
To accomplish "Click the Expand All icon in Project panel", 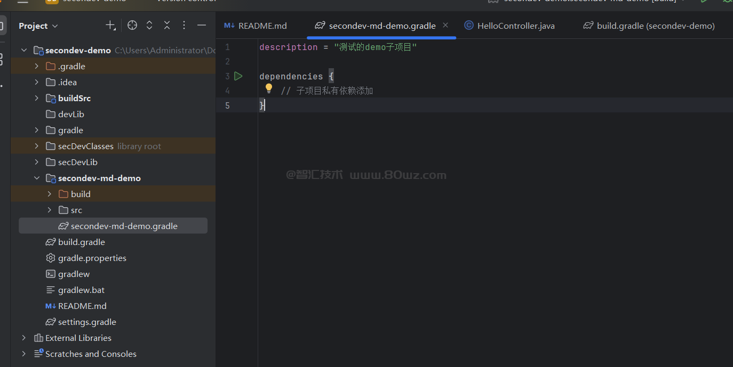I will (149, 26).
